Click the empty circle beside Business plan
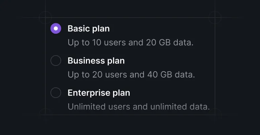The width and height of the screenshot is (260, 135). tap(56, 60)
